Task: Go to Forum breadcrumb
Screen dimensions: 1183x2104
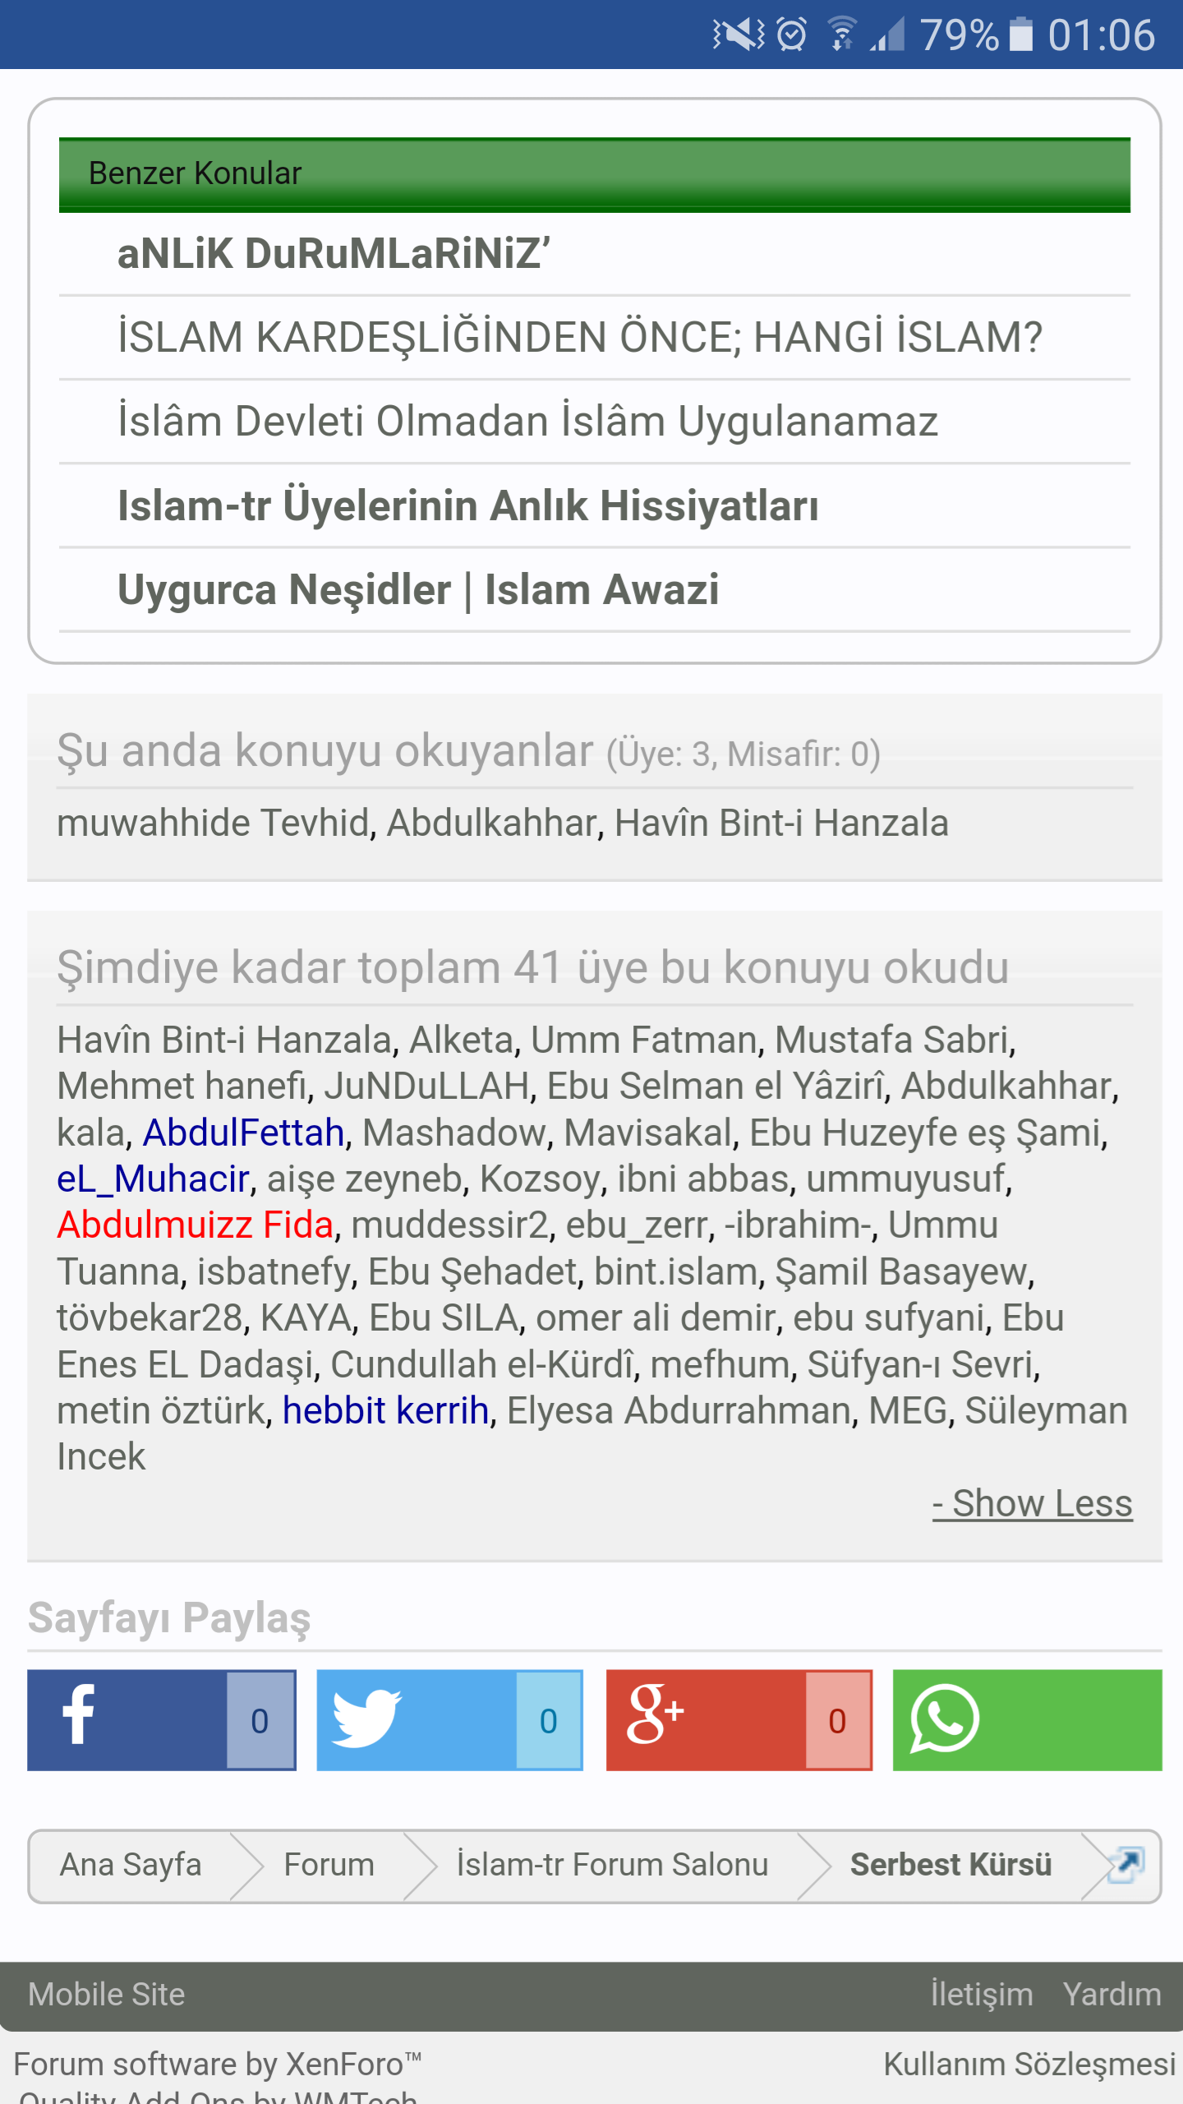Action: coord(329,1865)
